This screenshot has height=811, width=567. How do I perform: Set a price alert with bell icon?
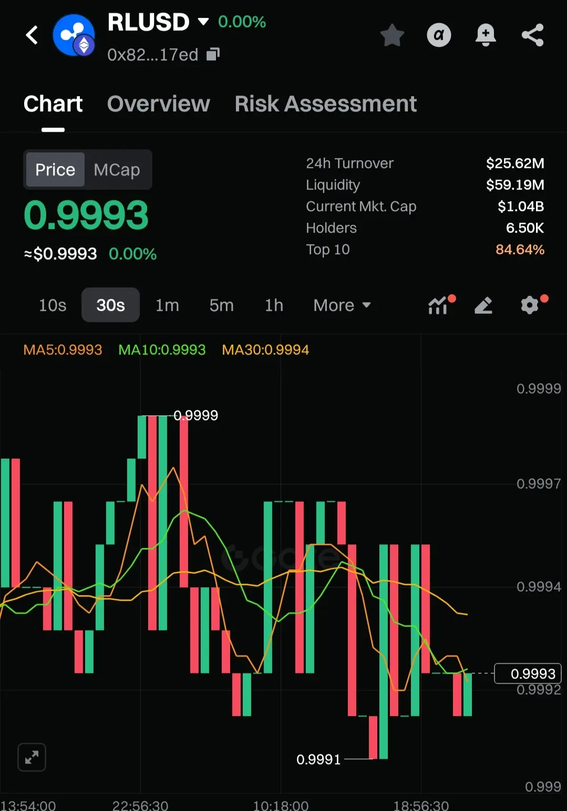point(486,35)
